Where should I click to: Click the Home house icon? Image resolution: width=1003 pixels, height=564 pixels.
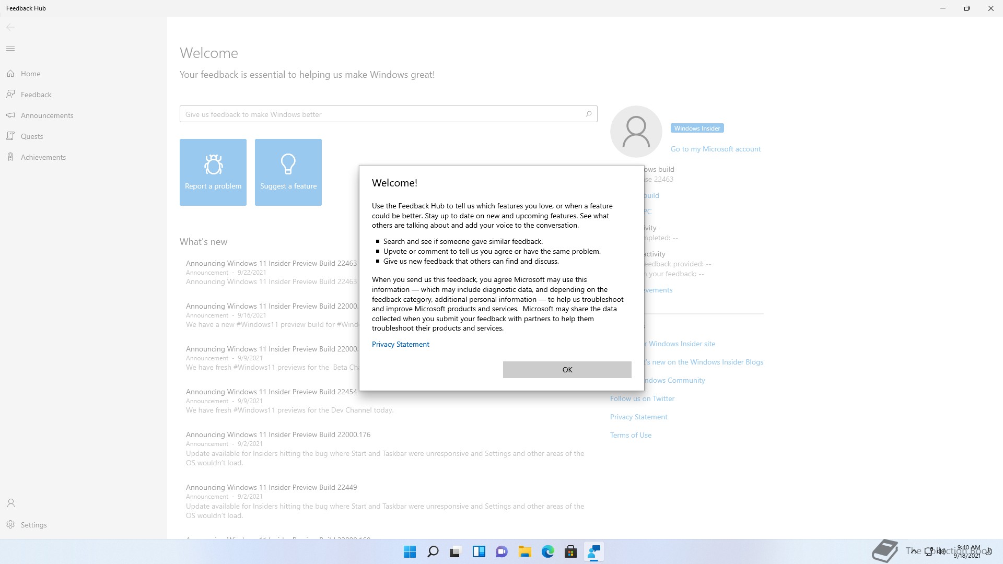point(10,74)
